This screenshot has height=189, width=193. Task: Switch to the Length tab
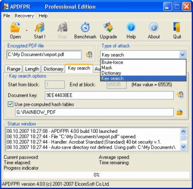pyautogui.click(x=32, y=69)
